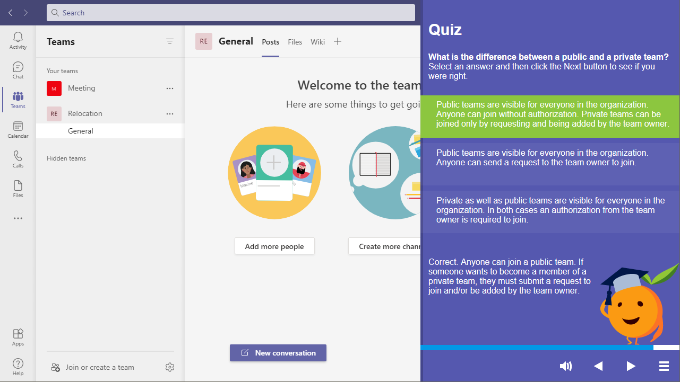Open more options for Meeting team
Viewport: 680px width, 382px height.
170,88
